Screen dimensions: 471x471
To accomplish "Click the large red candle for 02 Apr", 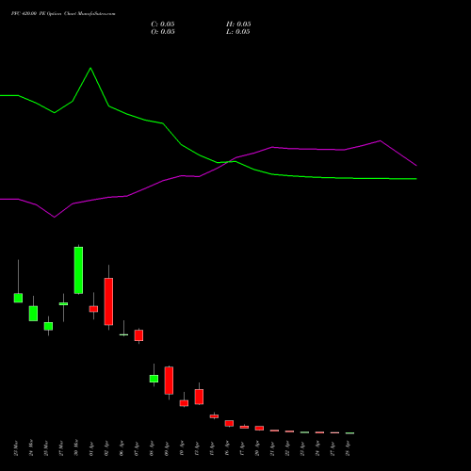I will pos(108,301).
